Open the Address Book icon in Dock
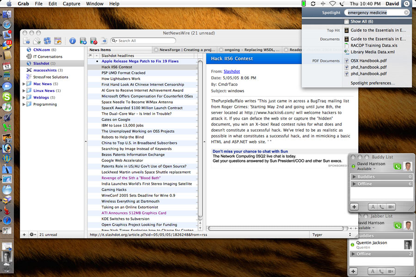This screenshot has height=277, width=416. [x=6, y=55]
